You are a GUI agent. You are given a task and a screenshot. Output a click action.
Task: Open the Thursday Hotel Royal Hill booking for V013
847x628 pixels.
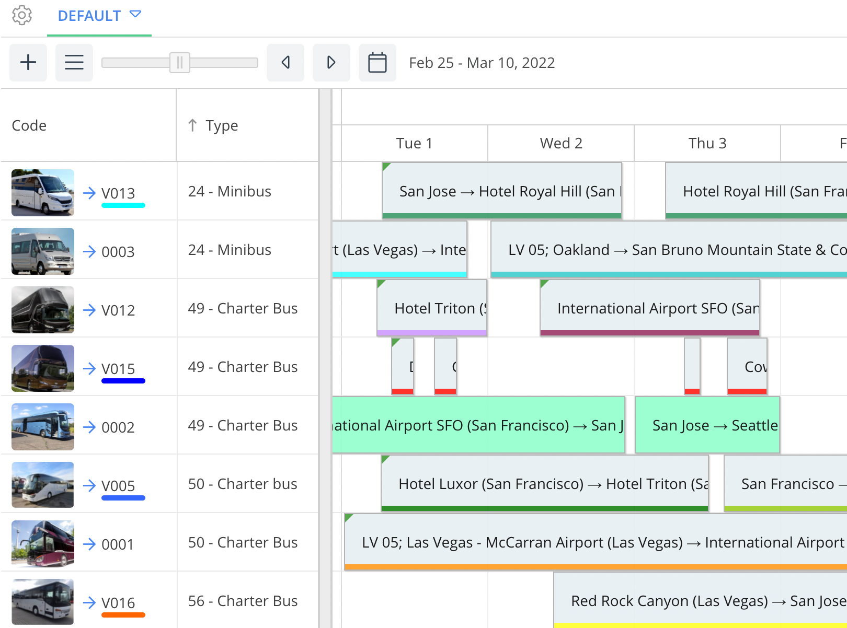(x=756, y=191)
